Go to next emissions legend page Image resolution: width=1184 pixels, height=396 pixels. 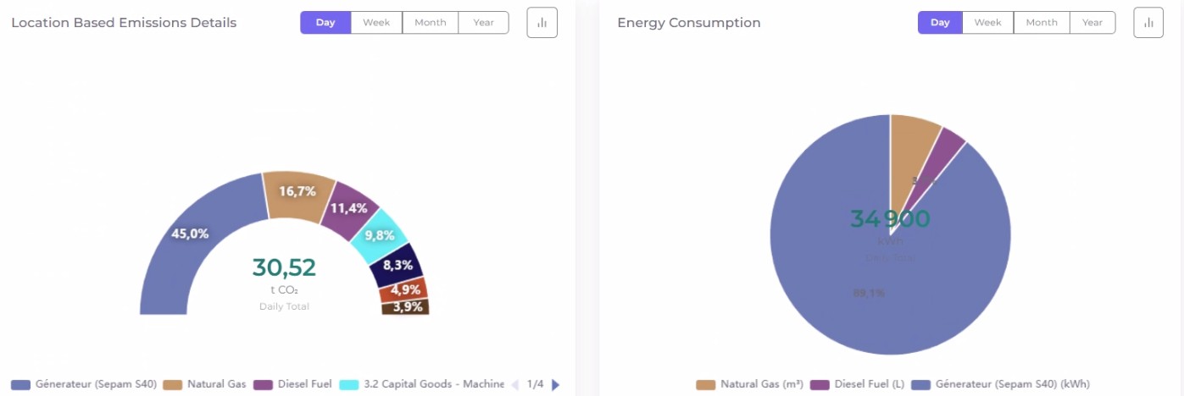(x=556, y=385)
